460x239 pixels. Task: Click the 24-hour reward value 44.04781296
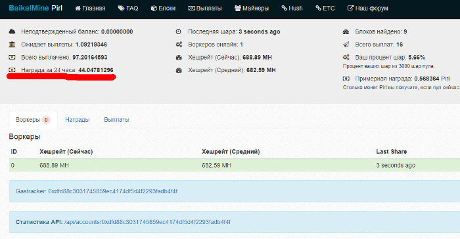96,70
